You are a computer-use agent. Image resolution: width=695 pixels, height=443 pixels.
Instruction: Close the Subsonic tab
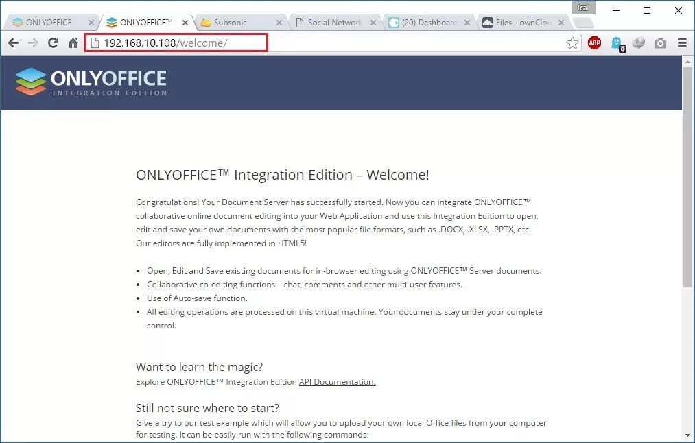[x=279, y=23]
